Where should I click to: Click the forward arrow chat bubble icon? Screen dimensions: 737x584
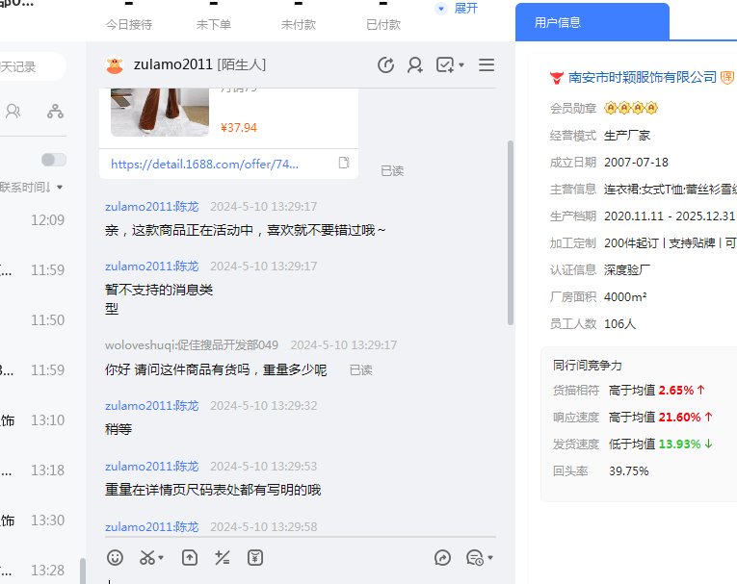coord(443,557)
